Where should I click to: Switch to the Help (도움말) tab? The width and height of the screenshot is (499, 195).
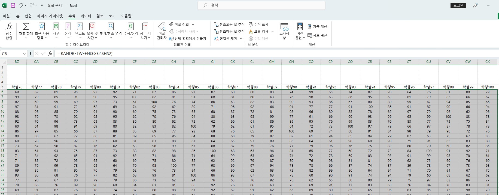coord(126,16)
